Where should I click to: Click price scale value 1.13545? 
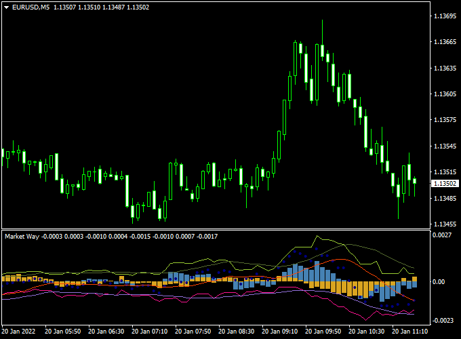point(445,146)
